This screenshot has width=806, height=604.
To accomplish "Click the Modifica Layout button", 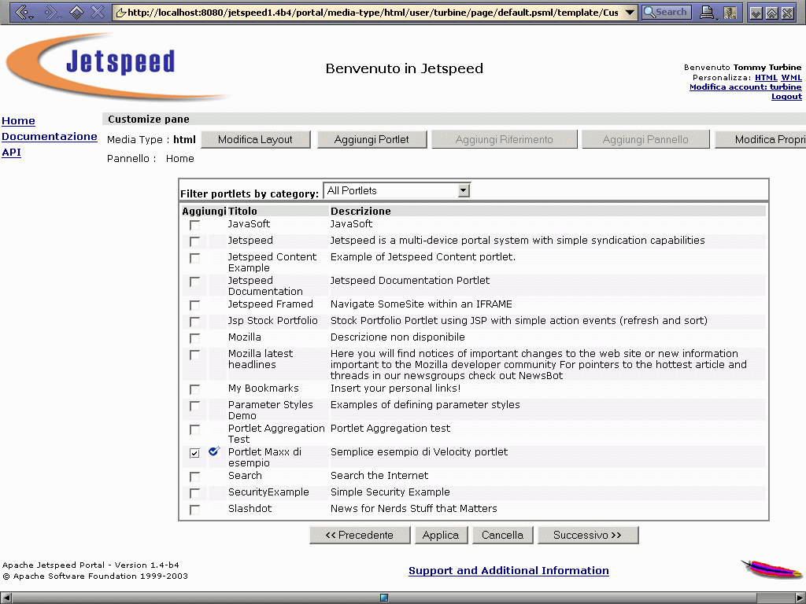I will pyautogui.click(x=256, y=139).
